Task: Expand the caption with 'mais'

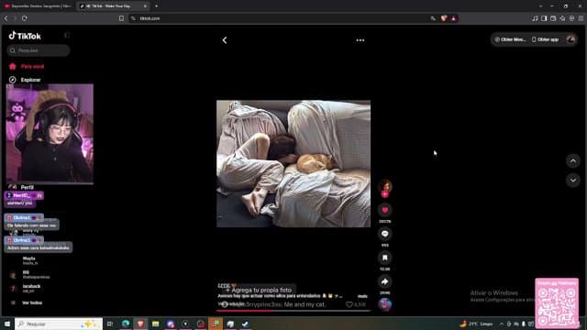Action: (362, 296)
